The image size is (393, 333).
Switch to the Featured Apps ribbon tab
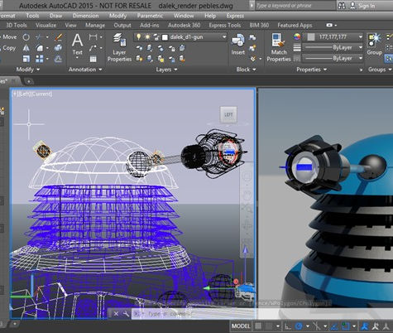tap(295, 25)
